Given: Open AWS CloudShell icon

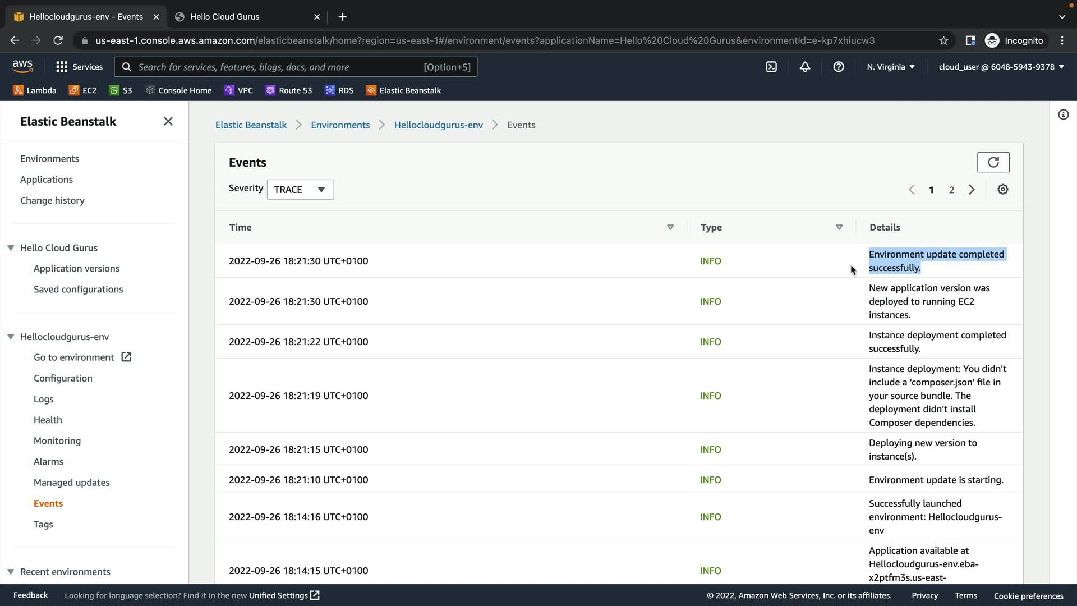Looking at the screenshot, I should point(771,67).
